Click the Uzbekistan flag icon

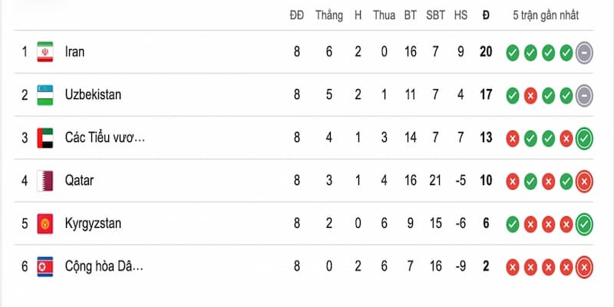pyautogui.click(x=45, y=94)
